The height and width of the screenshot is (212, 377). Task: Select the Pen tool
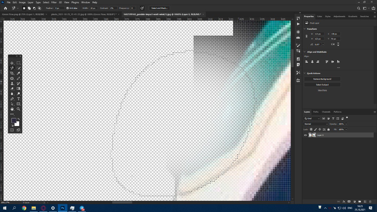[12, 99]
